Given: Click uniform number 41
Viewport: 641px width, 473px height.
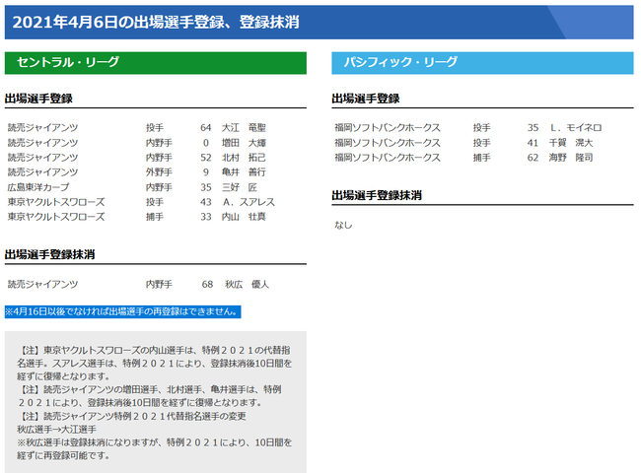Looking at the screenshot, I should [533, 143].
